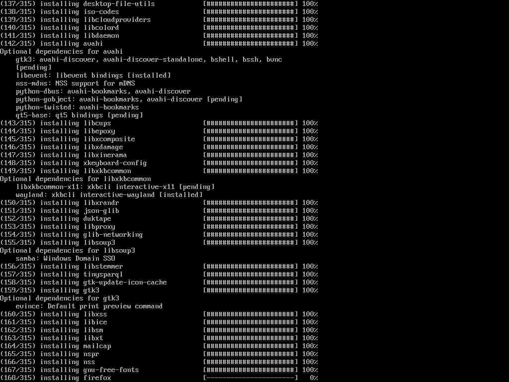
Task: Click the firefox install progress bar
Action: pos(251,378)
